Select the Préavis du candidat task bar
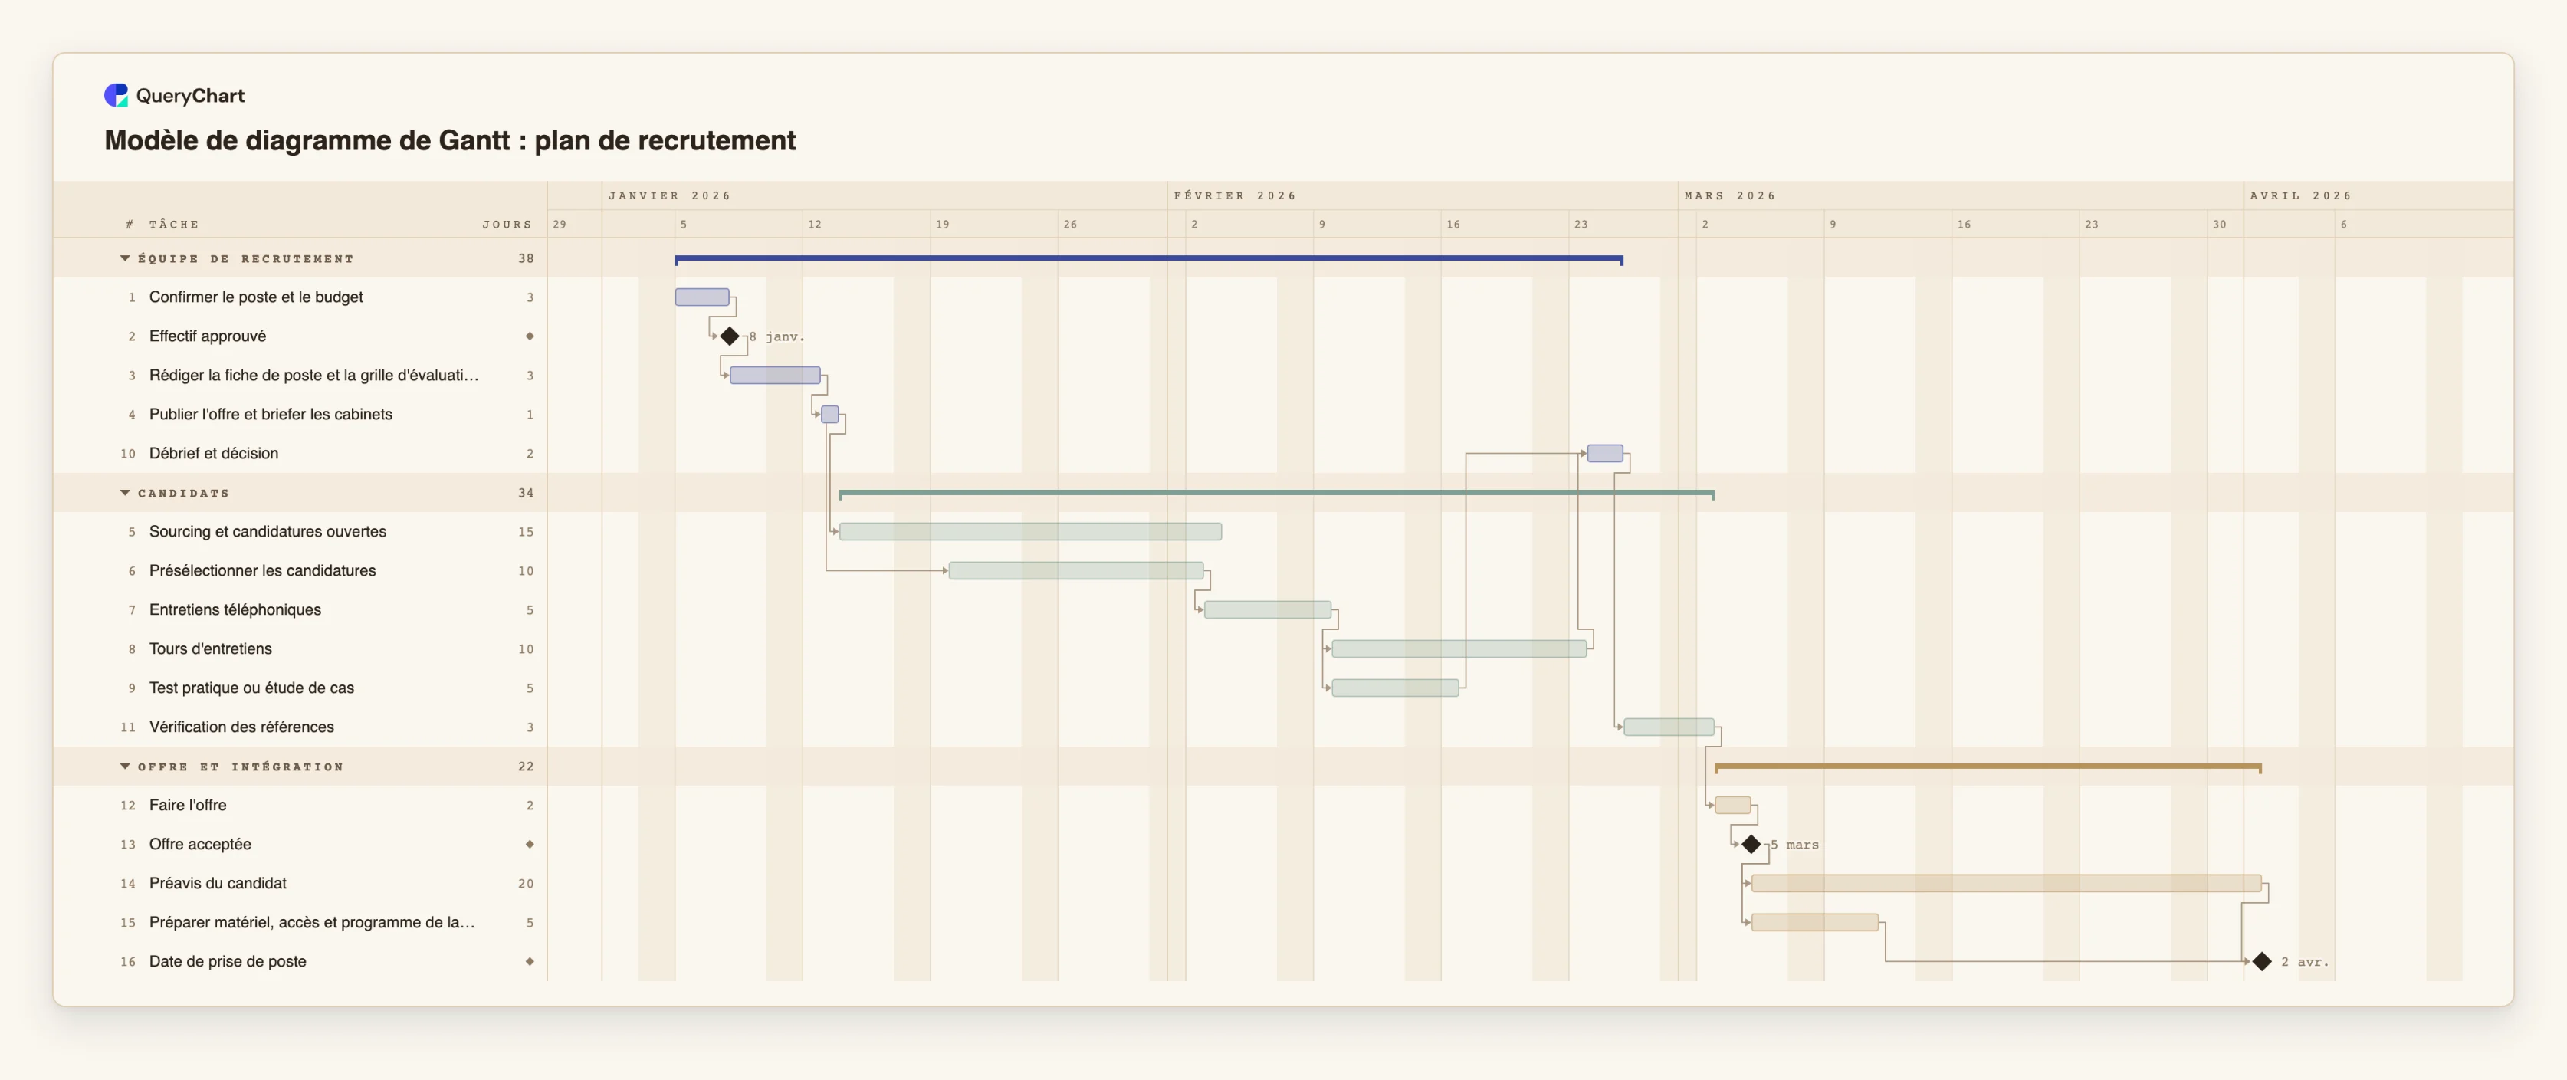This screenshot has width=2567, height=1080. click(2006, 883)
